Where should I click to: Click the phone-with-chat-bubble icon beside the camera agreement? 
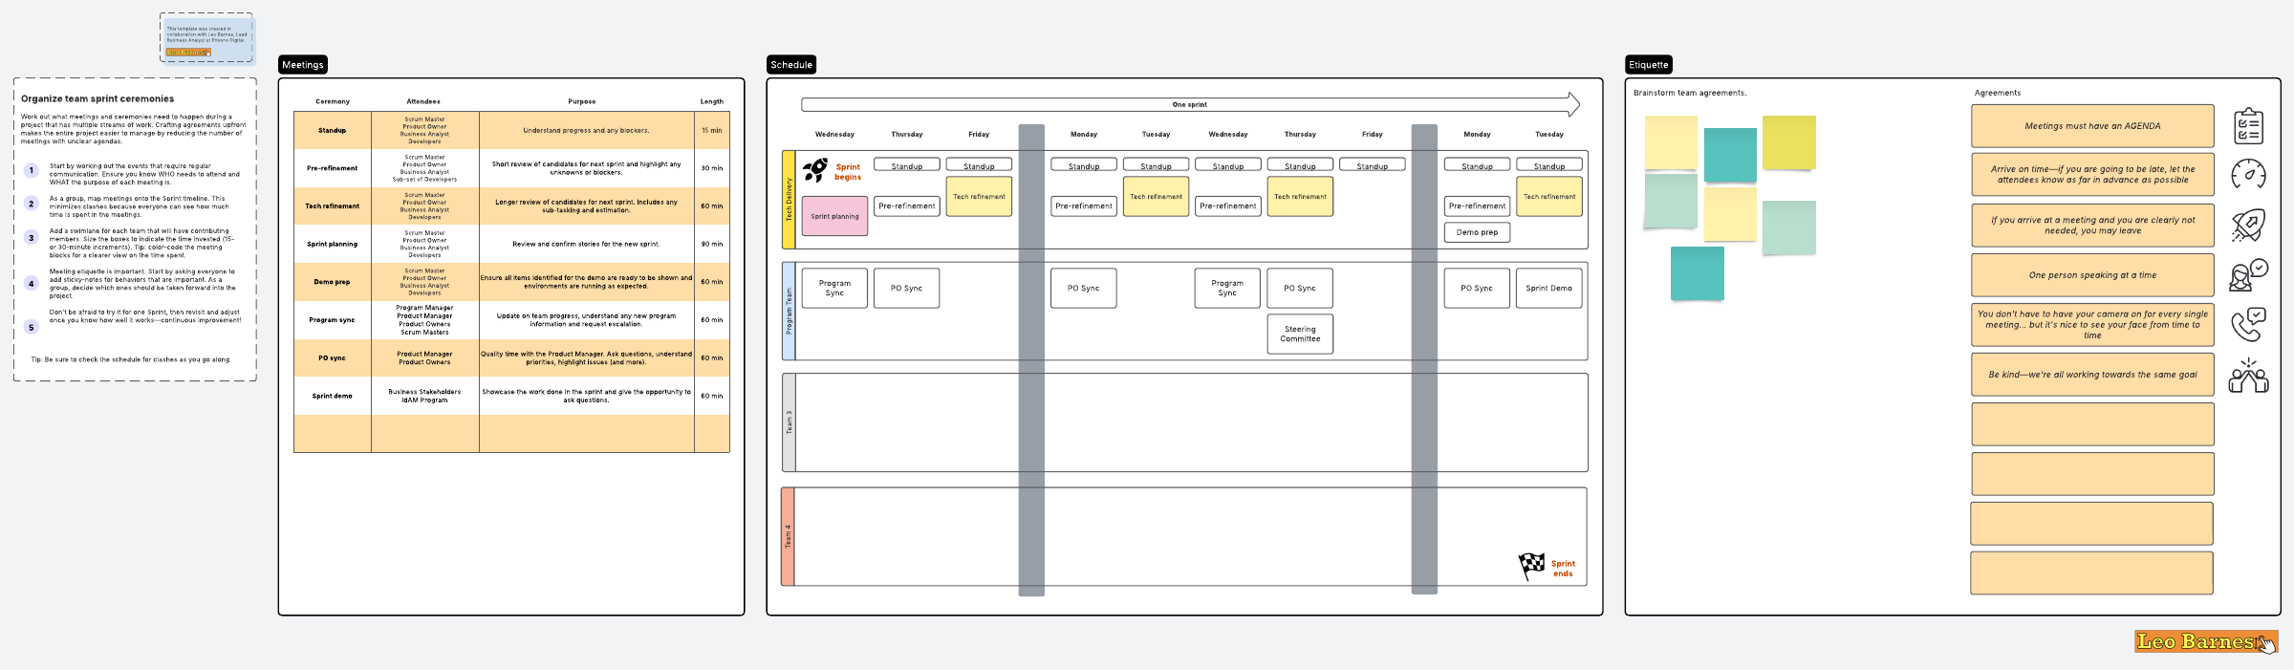pyautogui.click(x=2248, y=324)
